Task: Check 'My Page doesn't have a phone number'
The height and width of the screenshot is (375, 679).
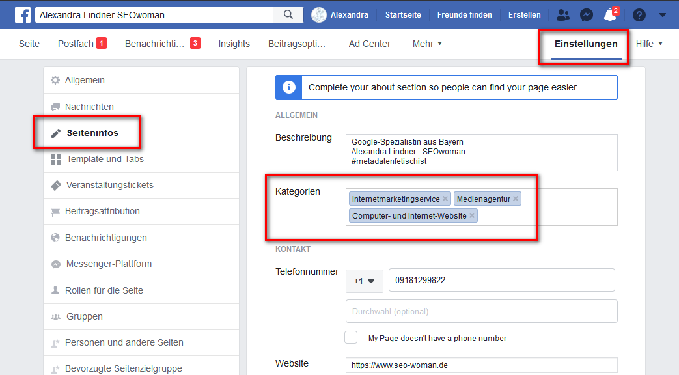Action: tap(351, 337)
